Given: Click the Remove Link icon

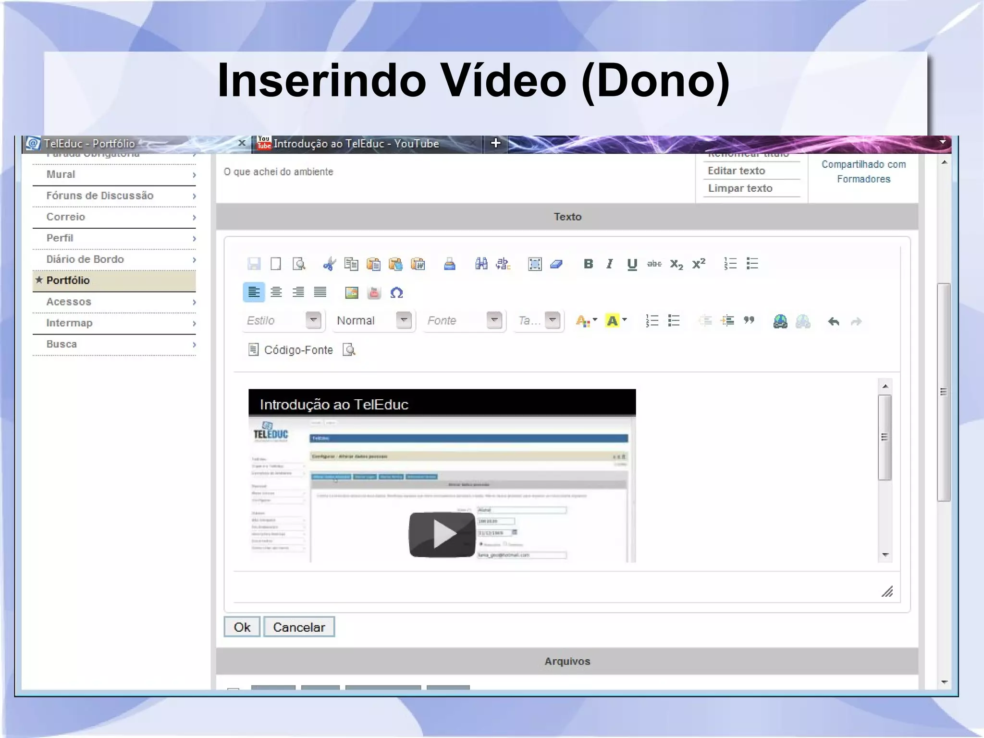Looking at the screenshot, I should pos(803,321).
